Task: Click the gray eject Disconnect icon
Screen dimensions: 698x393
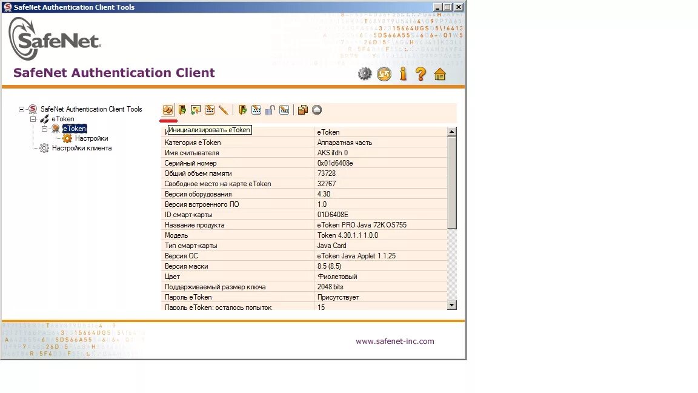Action: (x=317, y=110)
